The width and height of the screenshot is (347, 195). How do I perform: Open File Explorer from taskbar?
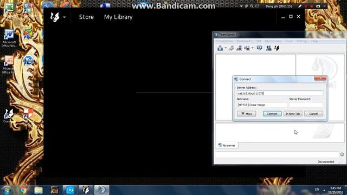[38, 190]
